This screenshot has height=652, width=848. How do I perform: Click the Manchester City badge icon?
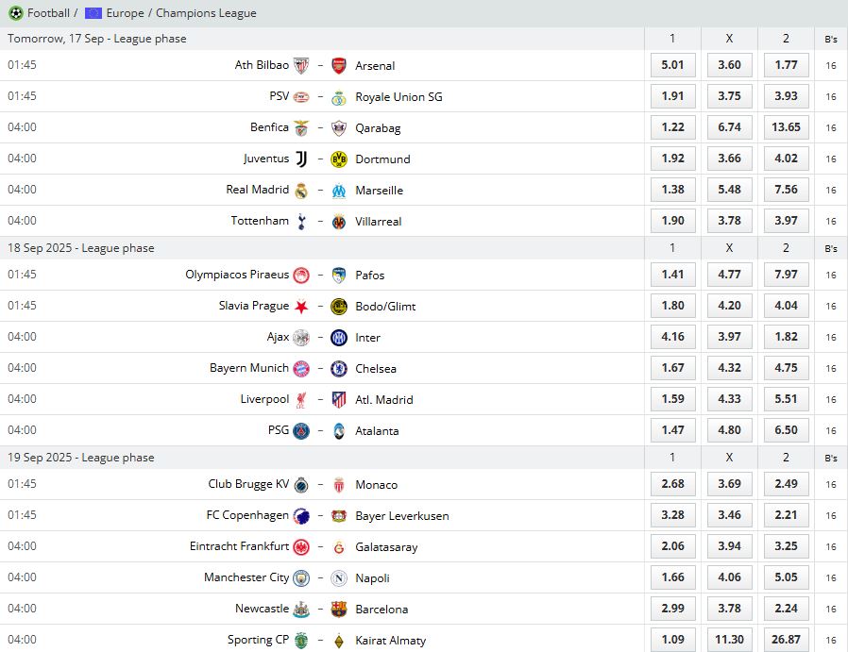(301, 578)
